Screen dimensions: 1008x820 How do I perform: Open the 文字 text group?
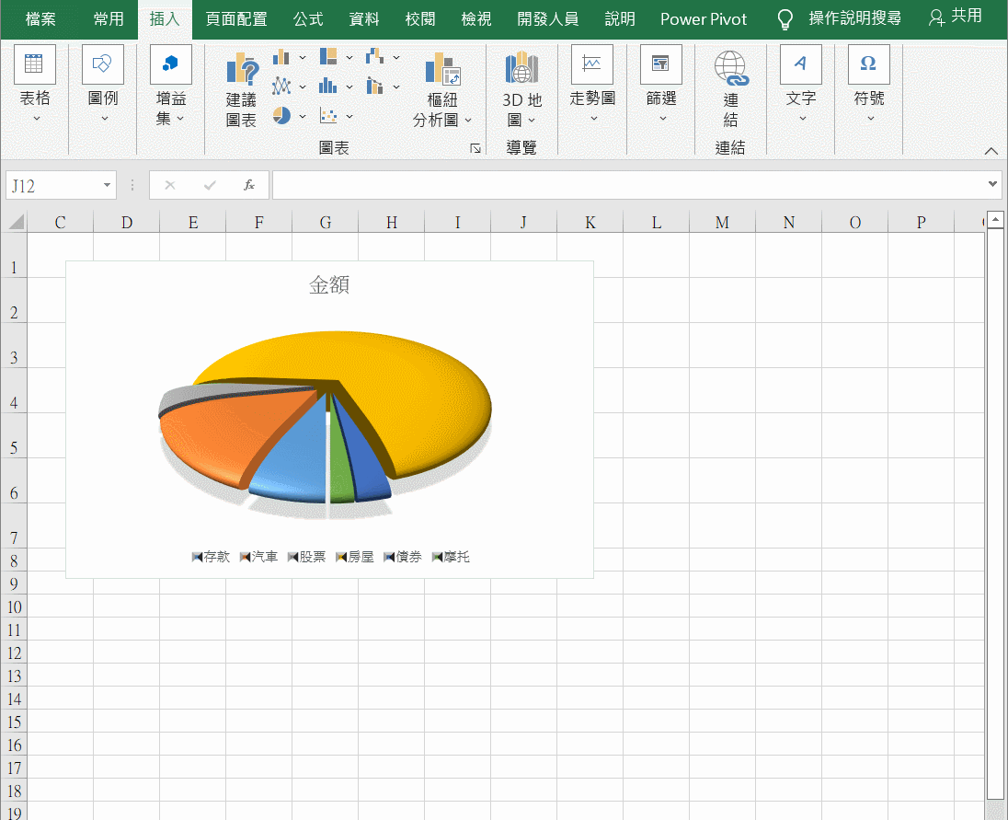[x=801, y=84]
